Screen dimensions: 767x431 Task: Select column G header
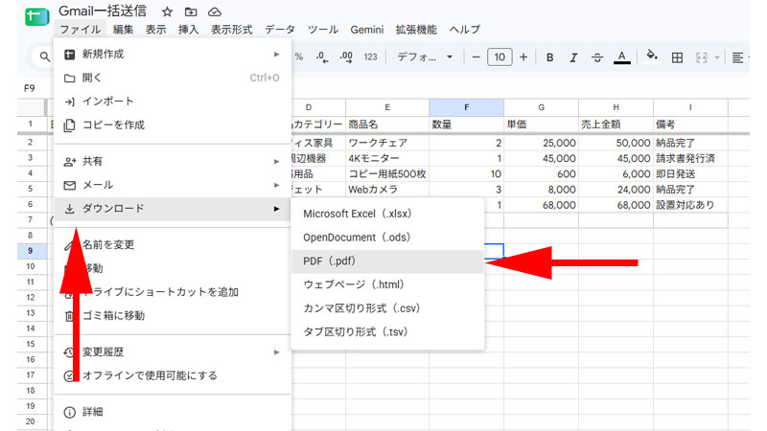(541, 107)
